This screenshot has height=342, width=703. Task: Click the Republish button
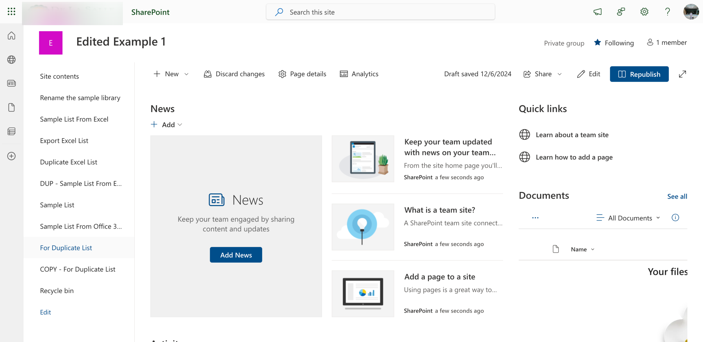(x=639, y=74)
